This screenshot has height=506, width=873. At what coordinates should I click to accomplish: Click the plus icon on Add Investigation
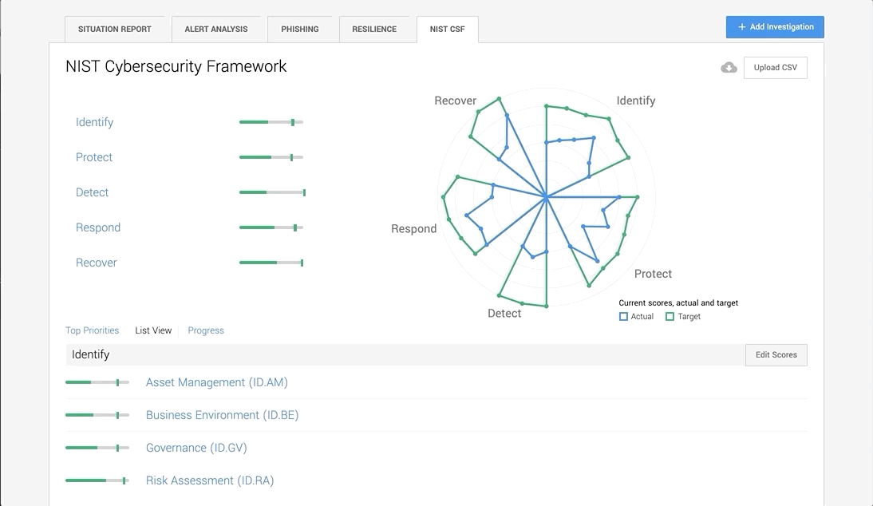click(x=741, y=26)
